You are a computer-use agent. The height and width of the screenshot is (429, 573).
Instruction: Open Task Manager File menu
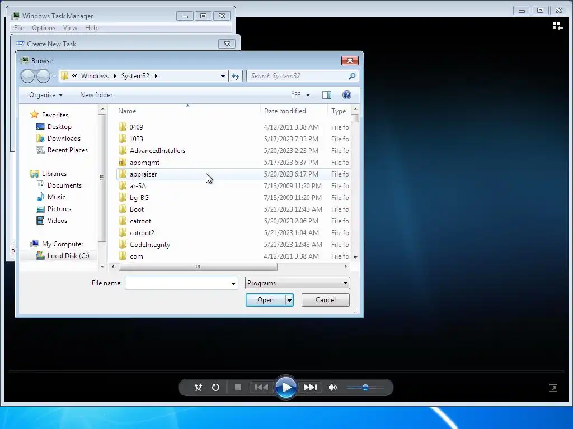click(x=19, y=28)
